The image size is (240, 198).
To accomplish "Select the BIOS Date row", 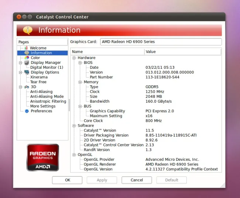I will 146,67.
